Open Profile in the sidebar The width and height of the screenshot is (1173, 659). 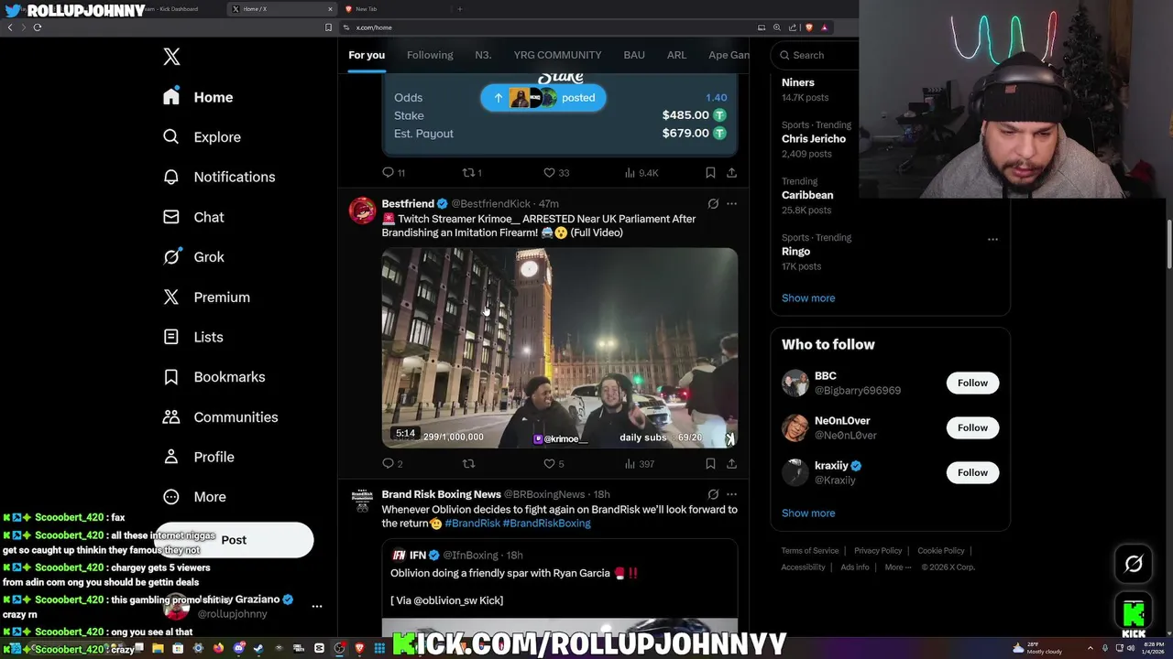[x=199, y=457]
